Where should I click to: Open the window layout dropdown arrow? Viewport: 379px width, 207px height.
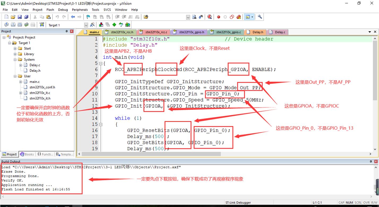(x=252, y=17)
